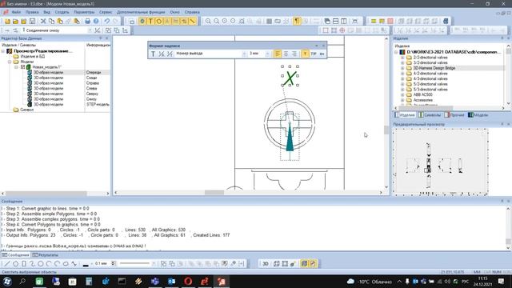
Task: Click the Print icon in toolbar
Action: (87, 22)
